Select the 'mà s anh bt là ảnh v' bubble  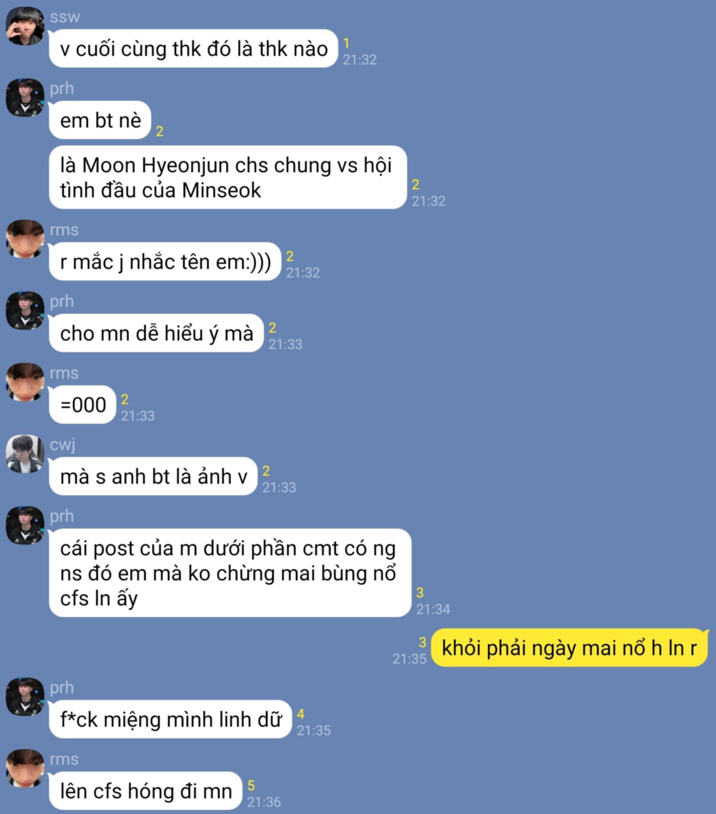pos(153,476)
